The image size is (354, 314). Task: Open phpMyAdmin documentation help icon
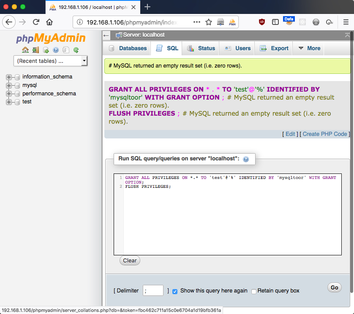56,50
